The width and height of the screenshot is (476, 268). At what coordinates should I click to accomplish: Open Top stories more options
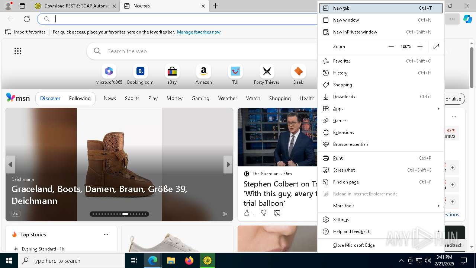coord(106,234)
